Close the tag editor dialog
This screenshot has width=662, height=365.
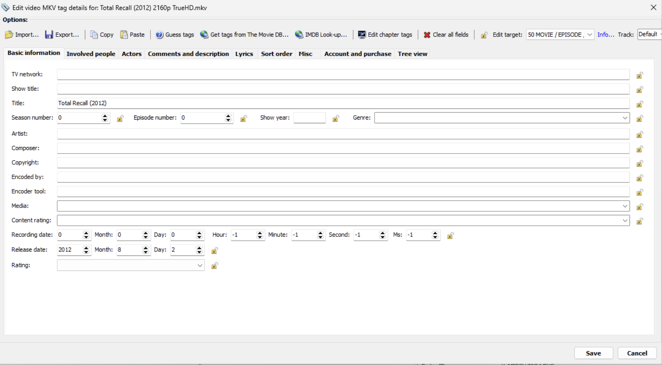[653, 7]
